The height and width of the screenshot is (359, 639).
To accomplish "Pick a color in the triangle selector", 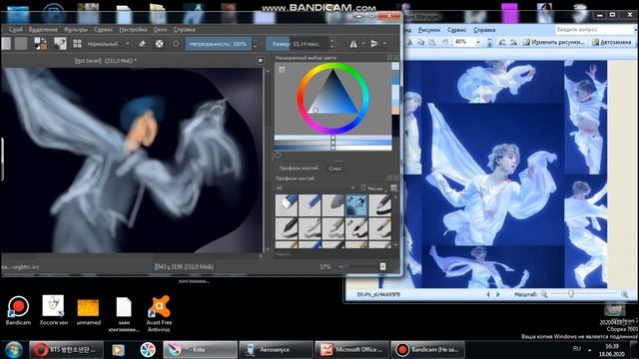I will click(x=333, y=96).
